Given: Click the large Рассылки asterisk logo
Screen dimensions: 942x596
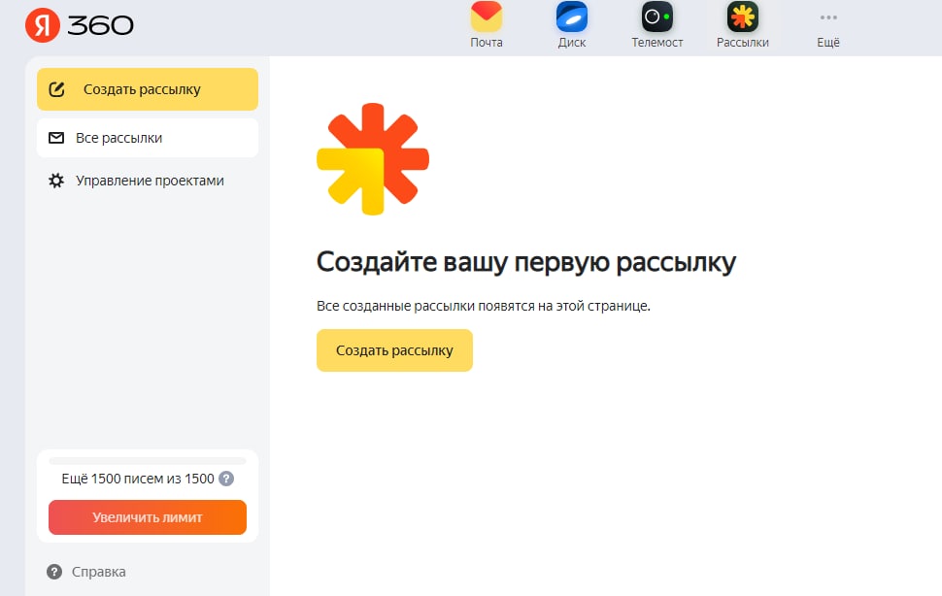Looking at the screenshot, I should [x=373, y=159].
